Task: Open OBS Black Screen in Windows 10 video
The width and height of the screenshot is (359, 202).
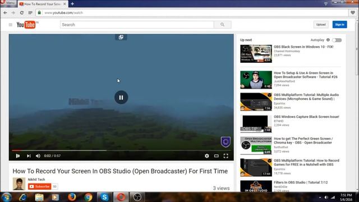Action: pyautogui.click(x=303, y=47)
